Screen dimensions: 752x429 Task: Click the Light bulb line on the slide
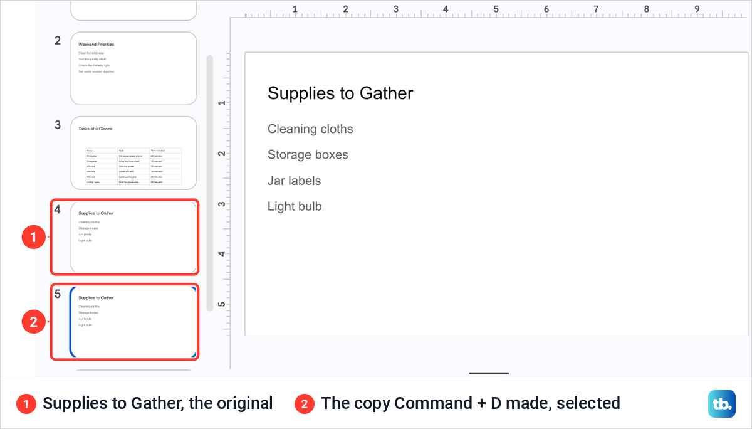(295, 206)
